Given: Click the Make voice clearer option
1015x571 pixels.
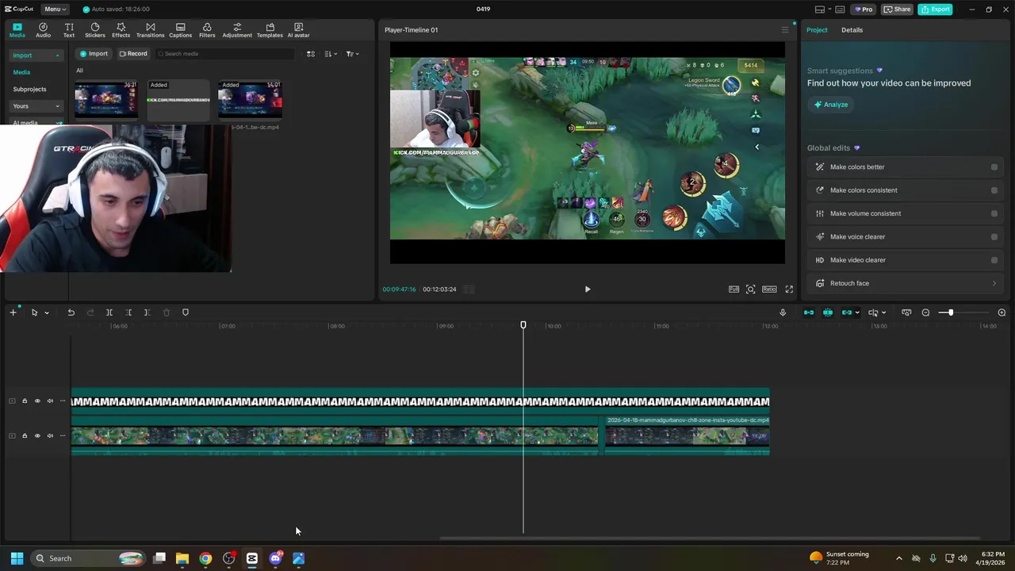Looking at the screenshot, I should 904,236.
